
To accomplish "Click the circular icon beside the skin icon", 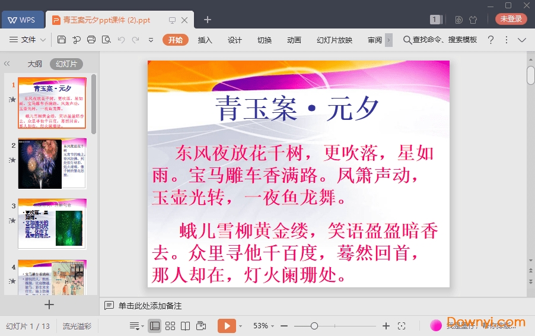I will pos(458,20).
